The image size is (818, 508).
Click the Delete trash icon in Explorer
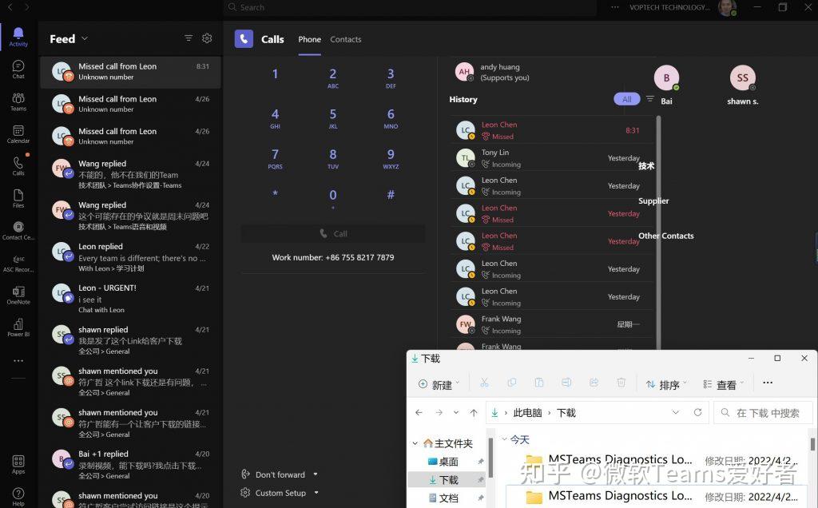point(621,383)
